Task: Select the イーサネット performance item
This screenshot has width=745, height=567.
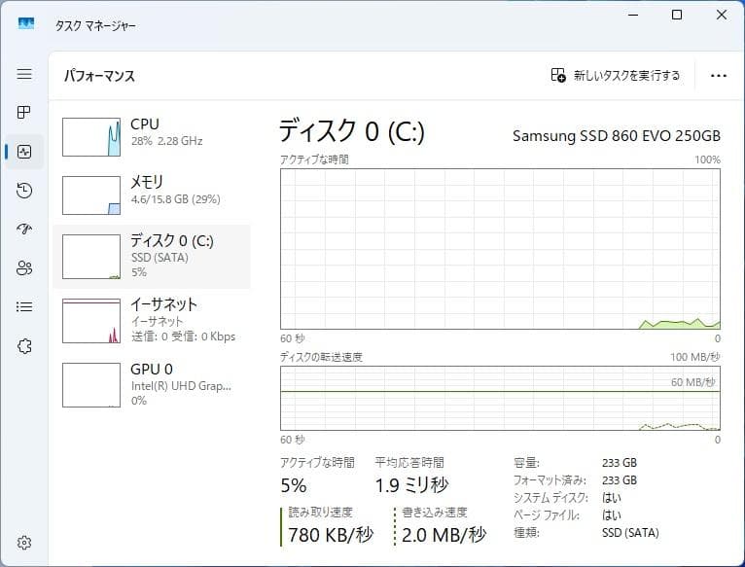Action: [x=151, y=321]
